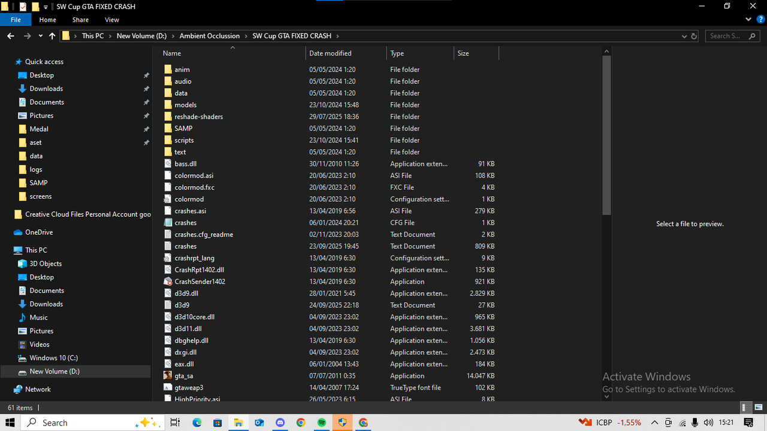
Task: Sort files by the Size column
Action: [463, 53]
